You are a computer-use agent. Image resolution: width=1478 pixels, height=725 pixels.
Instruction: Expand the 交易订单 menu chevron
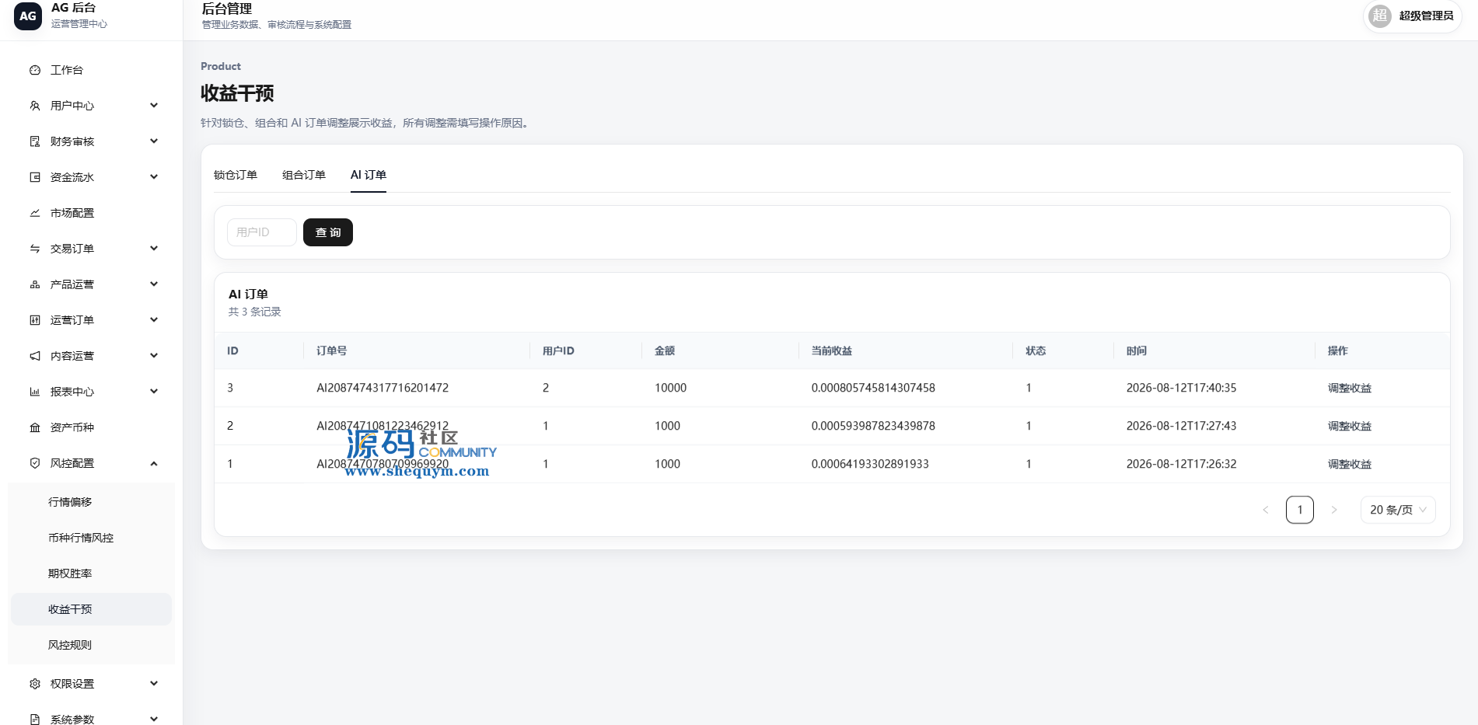(154, 249)
